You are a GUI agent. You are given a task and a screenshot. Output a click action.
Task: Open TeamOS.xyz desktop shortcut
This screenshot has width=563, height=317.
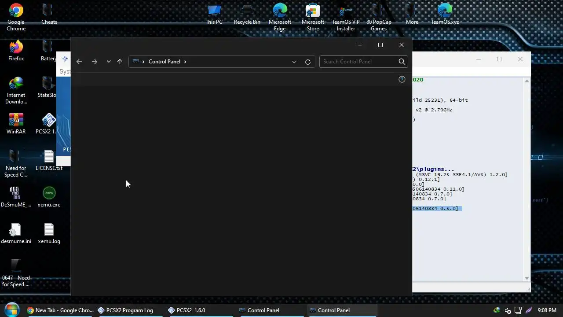click(445, 14)
